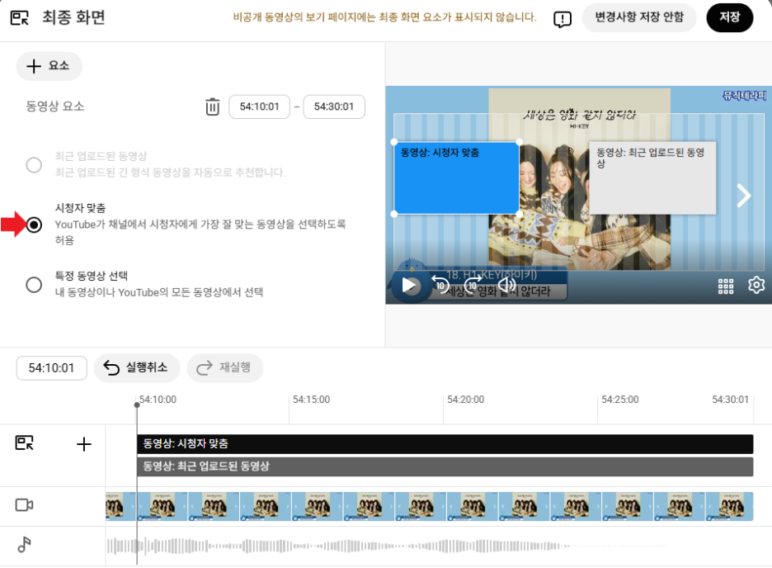Click the next arrow chevron in preview
772x568 pixels.
(744, 196)
